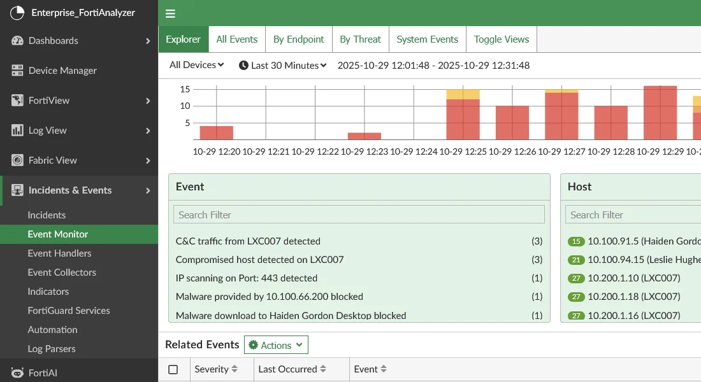Open the Last 30 Minutes time dropdown
Screen dimensions: 701x382
(283, 65)
